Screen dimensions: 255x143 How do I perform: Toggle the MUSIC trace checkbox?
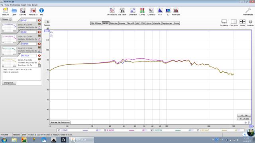[105, 130]
